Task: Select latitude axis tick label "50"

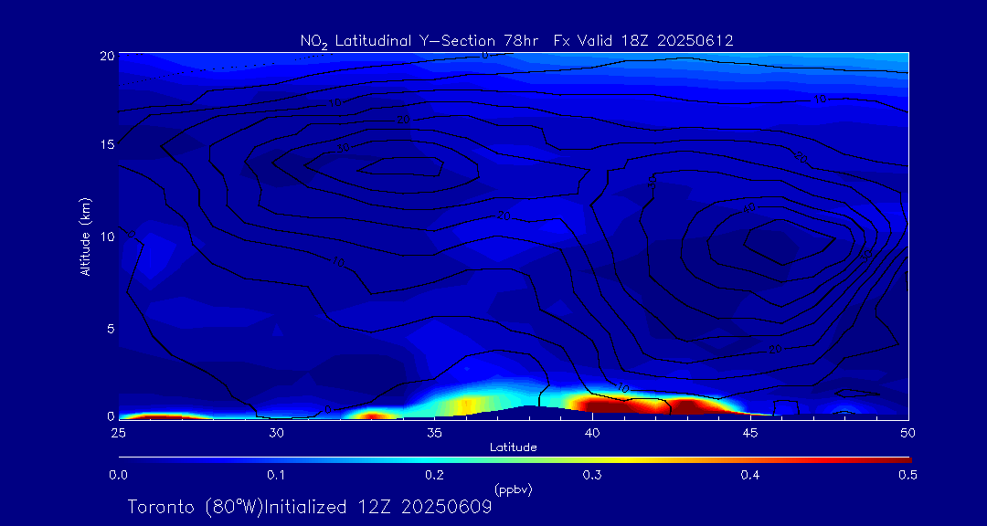Action: 908,432
